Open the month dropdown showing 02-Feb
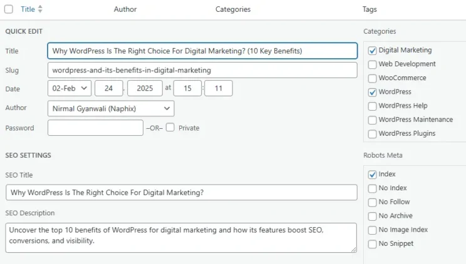The width and height of the screenshot is (466, 264). pos(70,88)
